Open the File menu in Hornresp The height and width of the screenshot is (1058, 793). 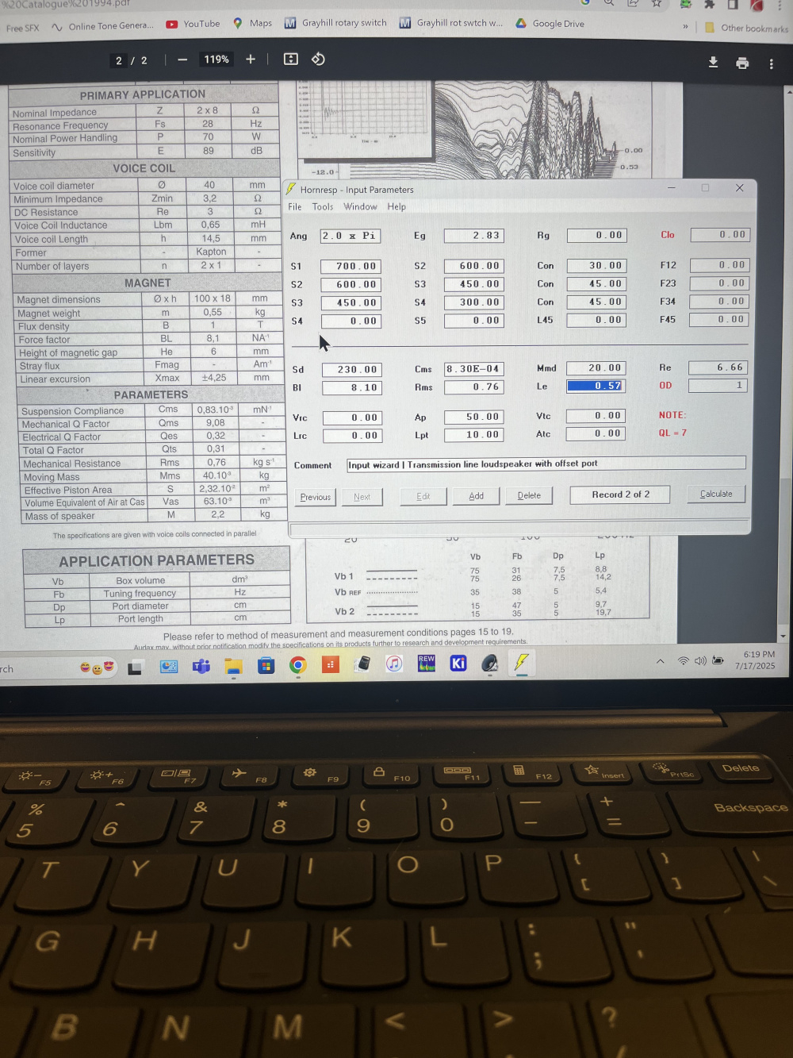[295, 207]
